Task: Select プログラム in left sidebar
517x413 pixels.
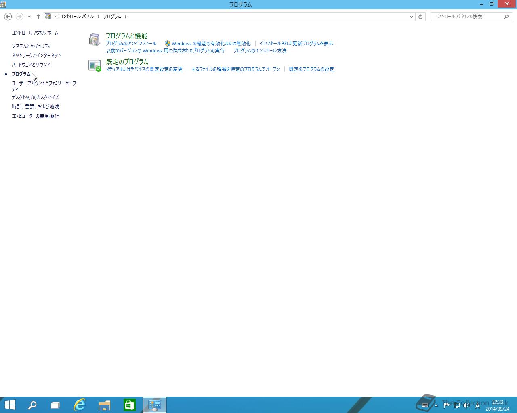Action: point(21,74)
